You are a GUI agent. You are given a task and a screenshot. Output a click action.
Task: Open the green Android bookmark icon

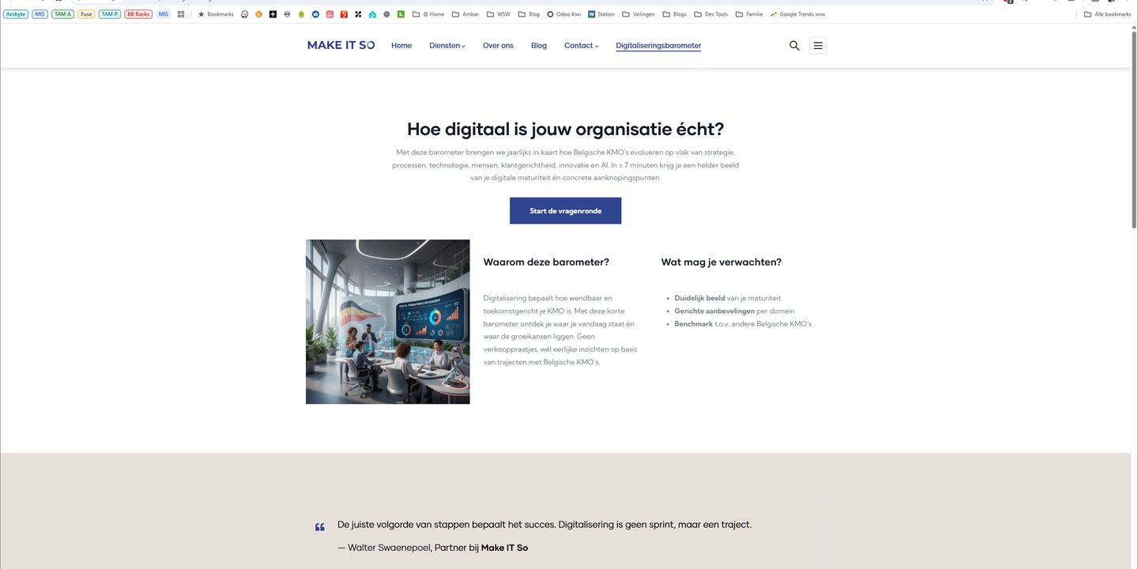[x=301, y=14]
